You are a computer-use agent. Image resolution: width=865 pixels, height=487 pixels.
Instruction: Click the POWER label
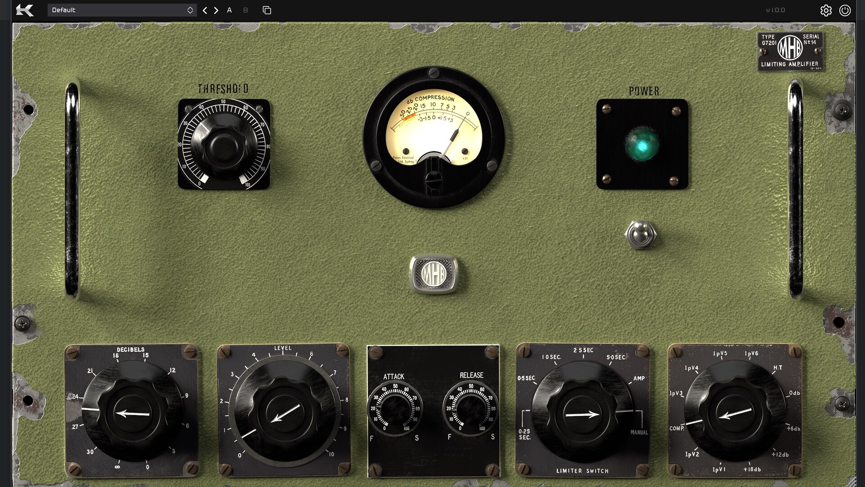point(644,91)
